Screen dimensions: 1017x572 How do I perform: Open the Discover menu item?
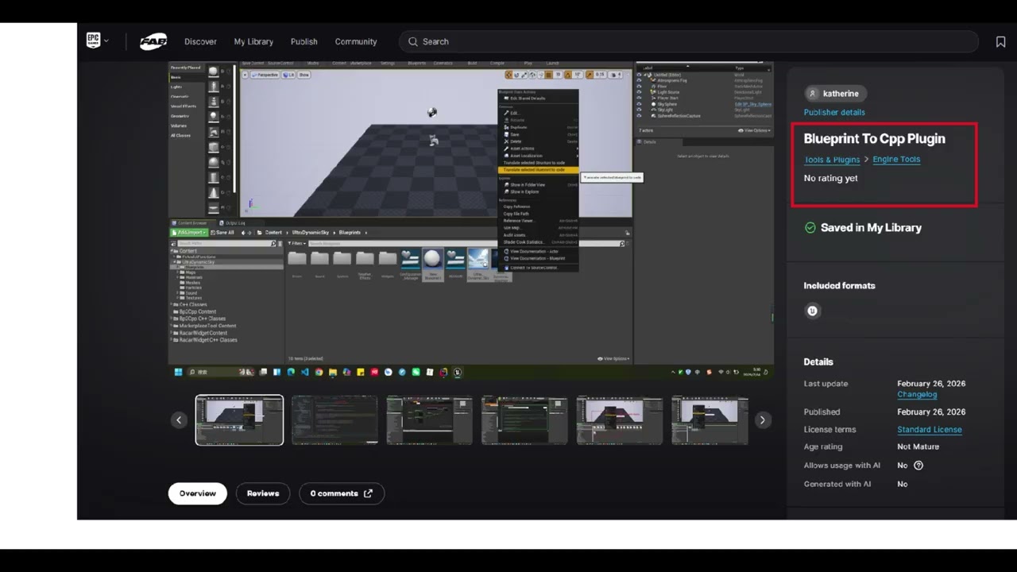tap(200, 41)
